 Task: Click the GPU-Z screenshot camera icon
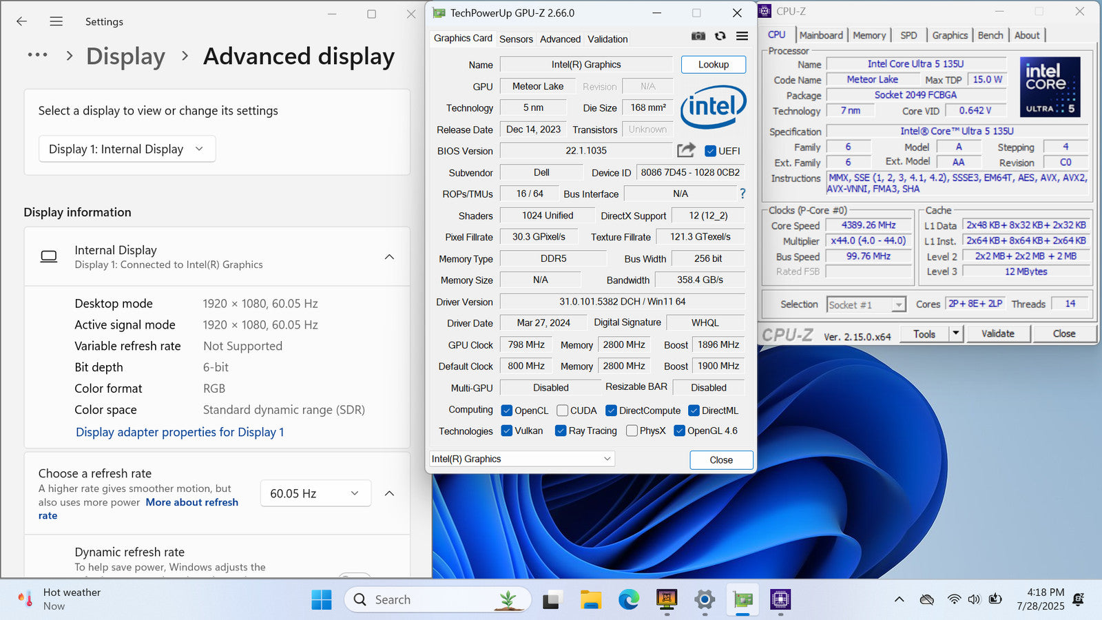[x=698, y=37]
